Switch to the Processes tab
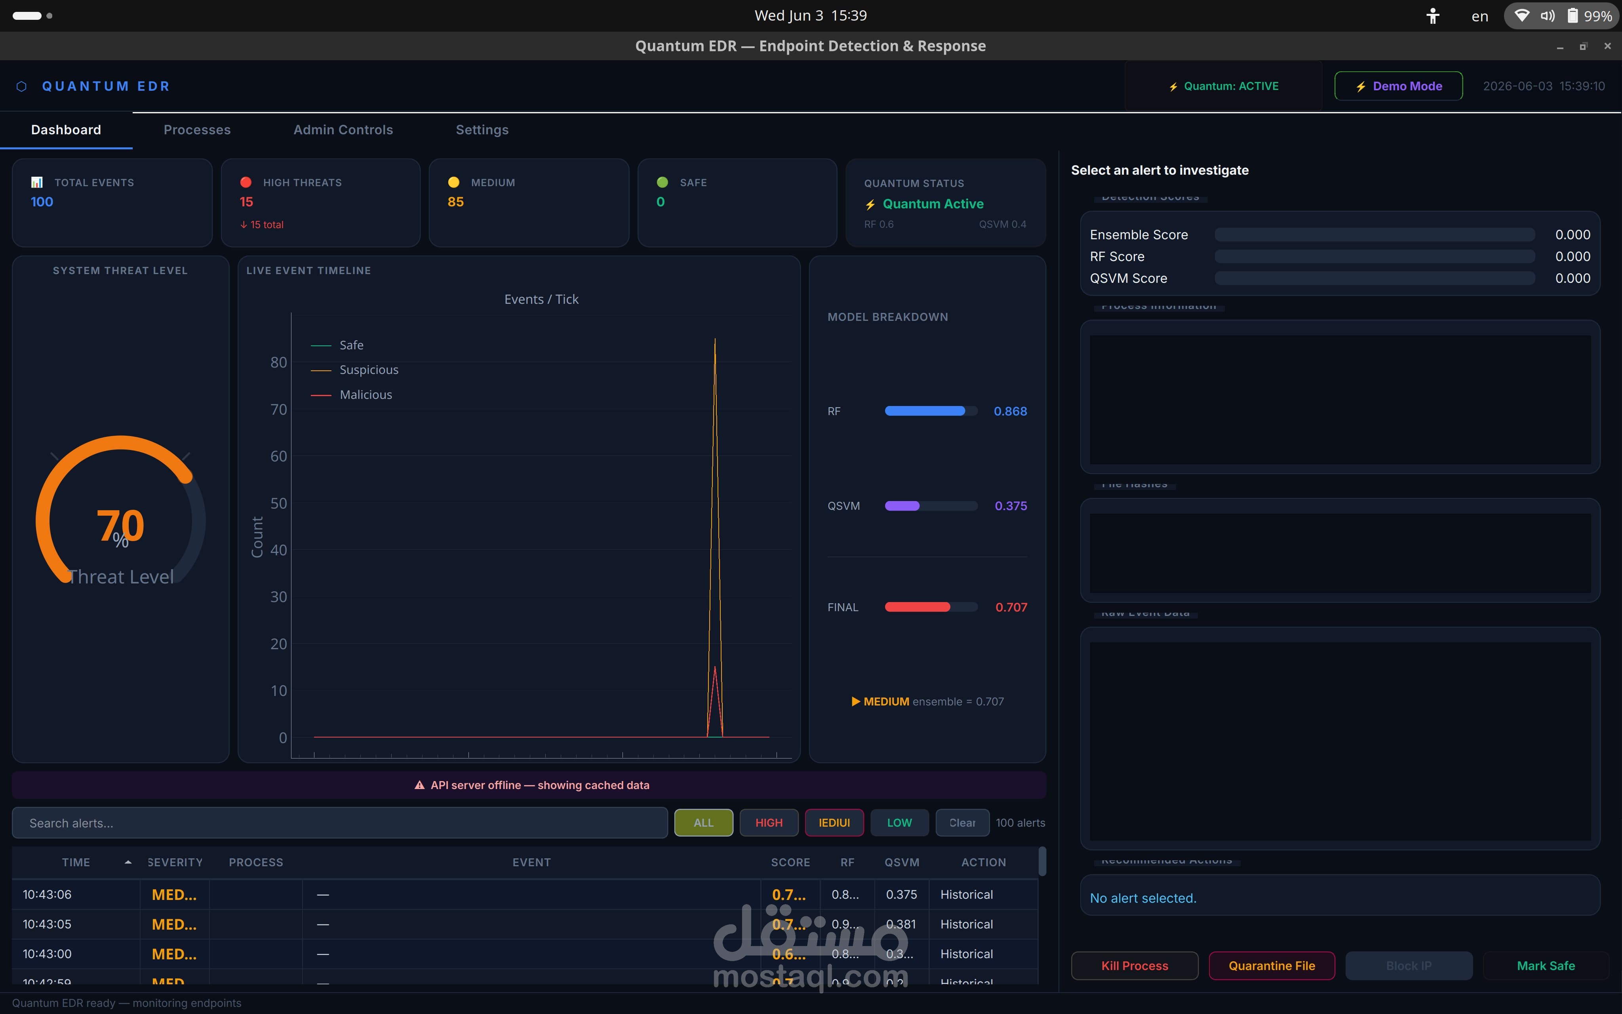The image size is (1622, 1014). tap(197, 130)
